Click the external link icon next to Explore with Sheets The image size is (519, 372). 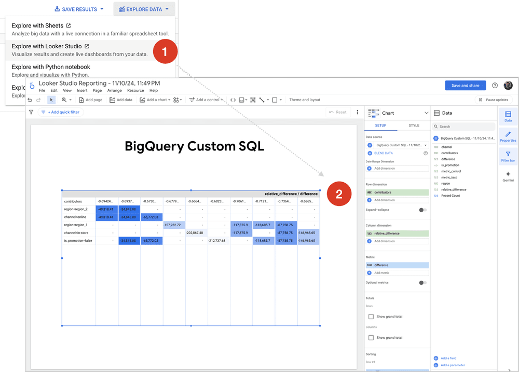69,25
